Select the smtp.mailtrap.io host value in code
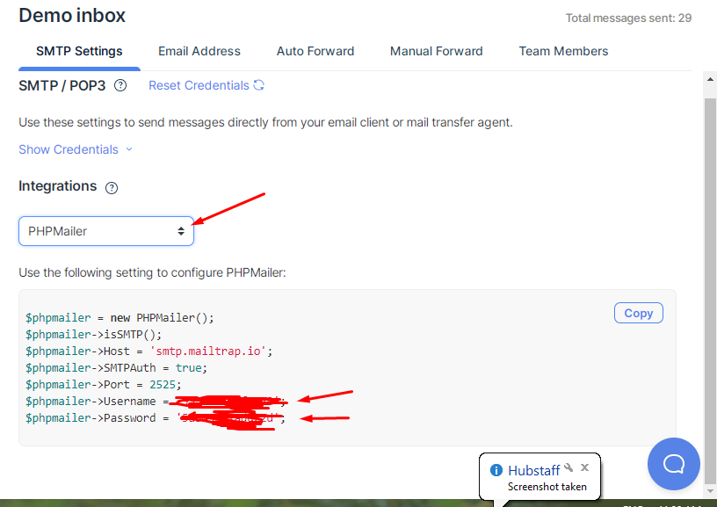Viewport: 717px width, 507px height. 213,351
